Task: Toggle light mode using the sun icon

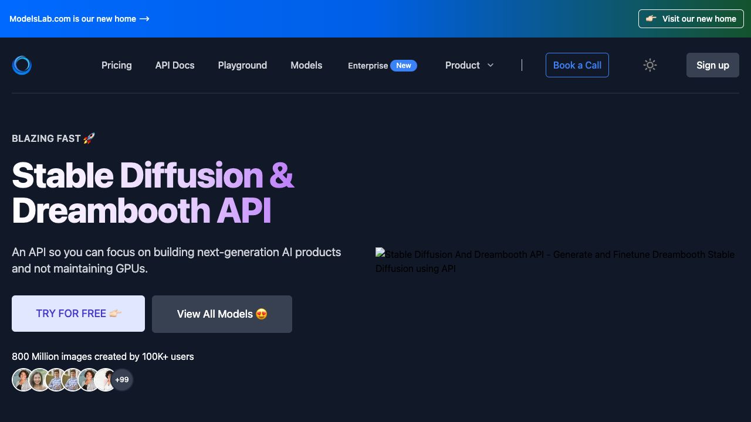Action: pos(649,65)
